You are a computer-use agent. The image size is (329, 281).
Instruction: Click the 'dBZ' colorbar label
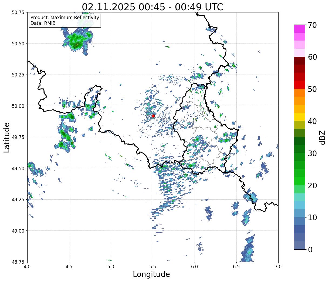[x=322, y=137]
